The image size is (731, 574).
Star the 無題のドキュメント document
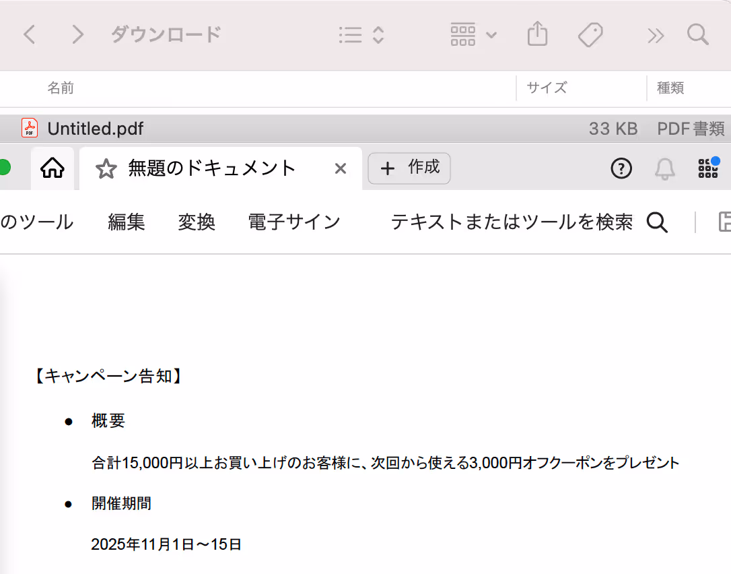(106, 168)
